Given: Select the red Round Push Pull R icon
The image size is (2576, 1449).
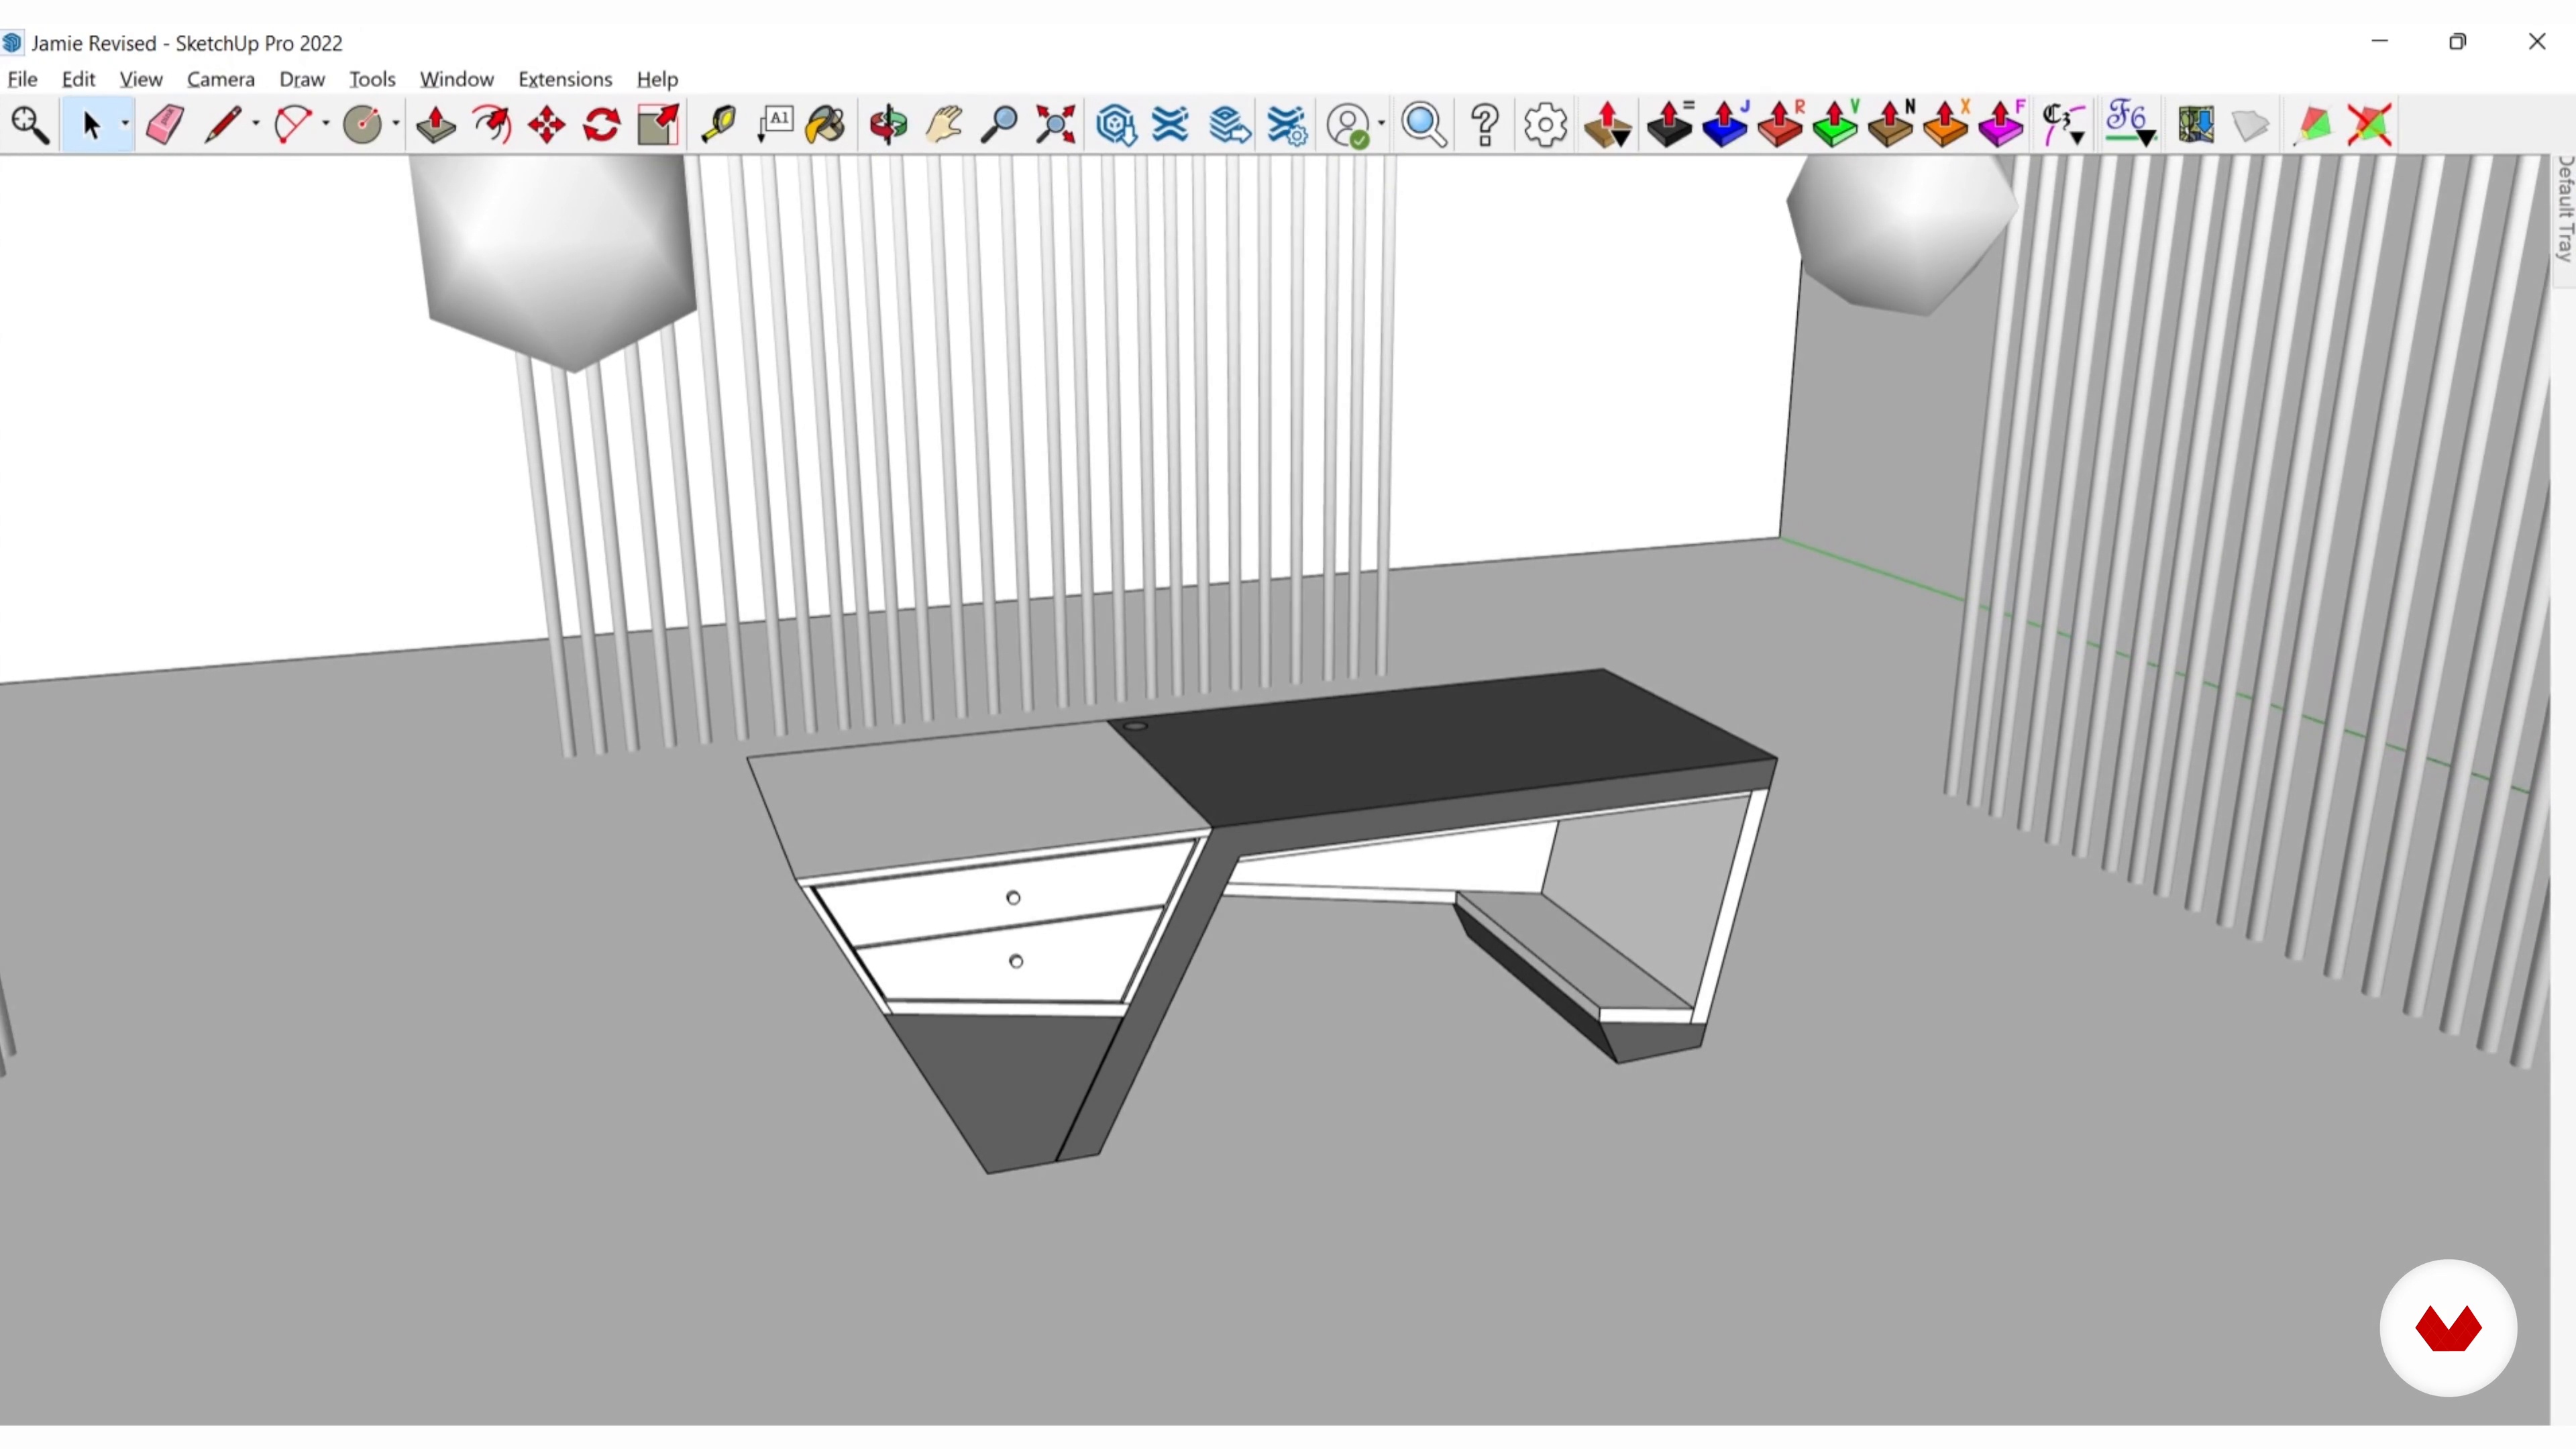Looking at the screenshot, I should click(1780, 125).
